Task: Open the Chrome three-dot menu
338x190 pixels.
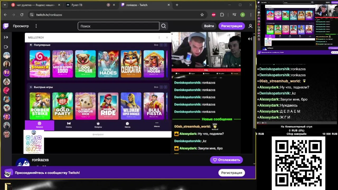Action: tap(251, 15)
